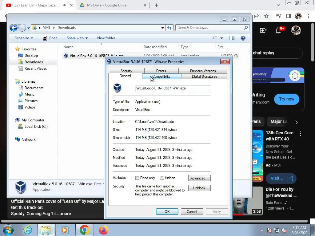Viewport: 315px width, 236px height.
Task: Click the address bar refresh icon
Action: coord(169,28)
